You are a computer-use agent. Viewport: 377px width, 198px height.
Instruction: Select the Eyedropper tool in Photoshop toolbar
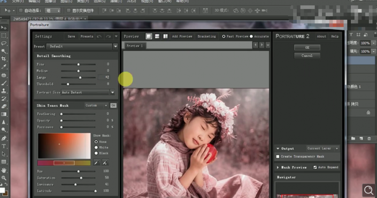[4, 67]
